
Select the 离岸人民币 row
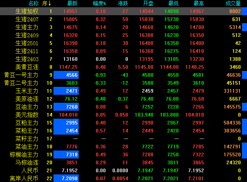click(24, 178)
